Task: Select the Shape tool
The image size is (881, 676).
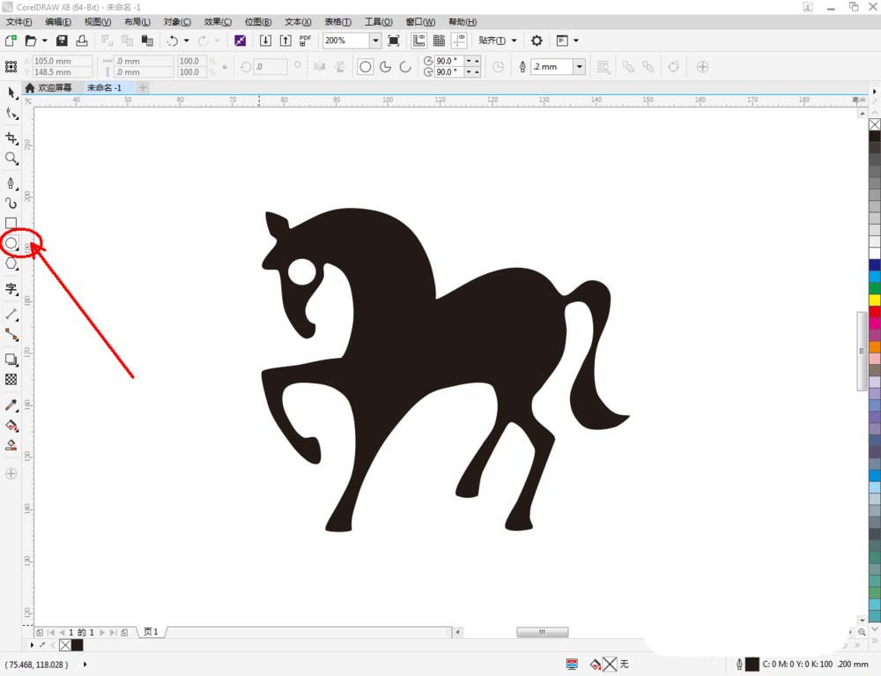Action: point(11,114)
